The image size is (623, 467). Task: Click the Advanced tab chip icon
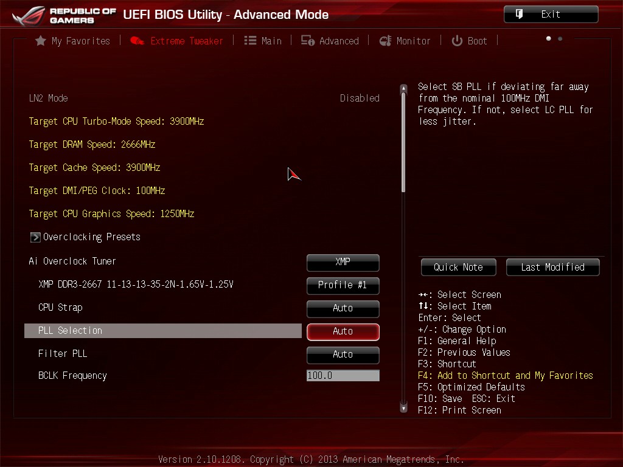tap(307, 41)
